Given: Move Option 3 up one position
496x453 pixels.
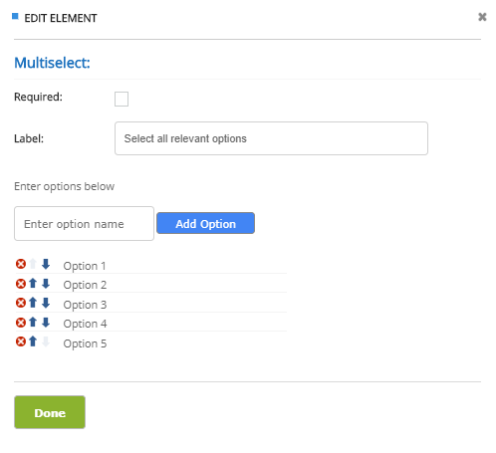Looking at the screenshot, I should click(x=33, y=303).
